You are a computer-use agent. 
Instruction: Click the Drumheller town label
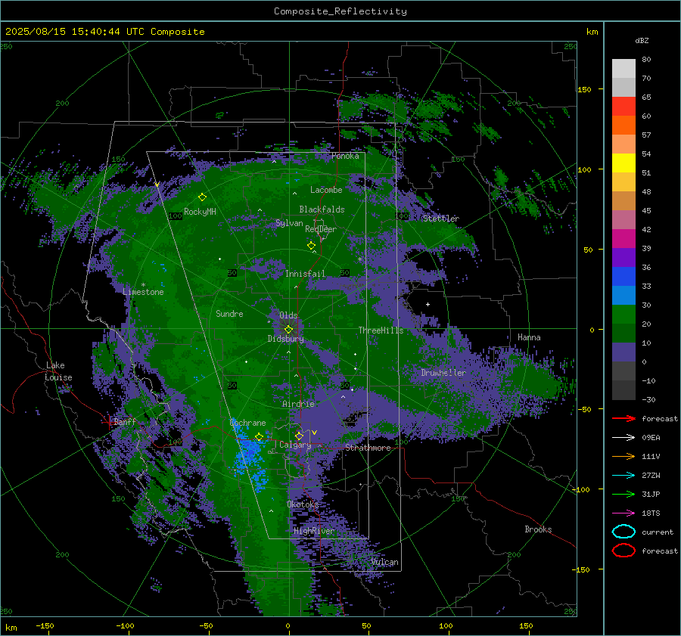tap(443, 373)
